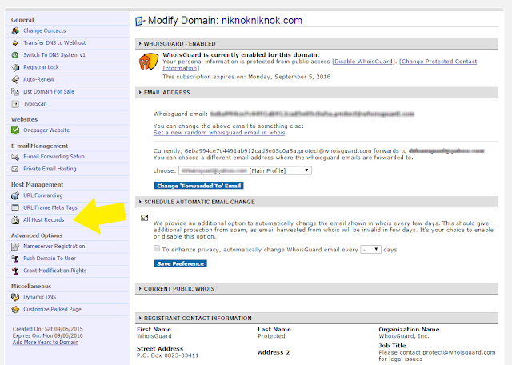Image resolution: width=512 pixels, height=365 pixels.
Task: Open All Host Records
Action: [44, 220]
